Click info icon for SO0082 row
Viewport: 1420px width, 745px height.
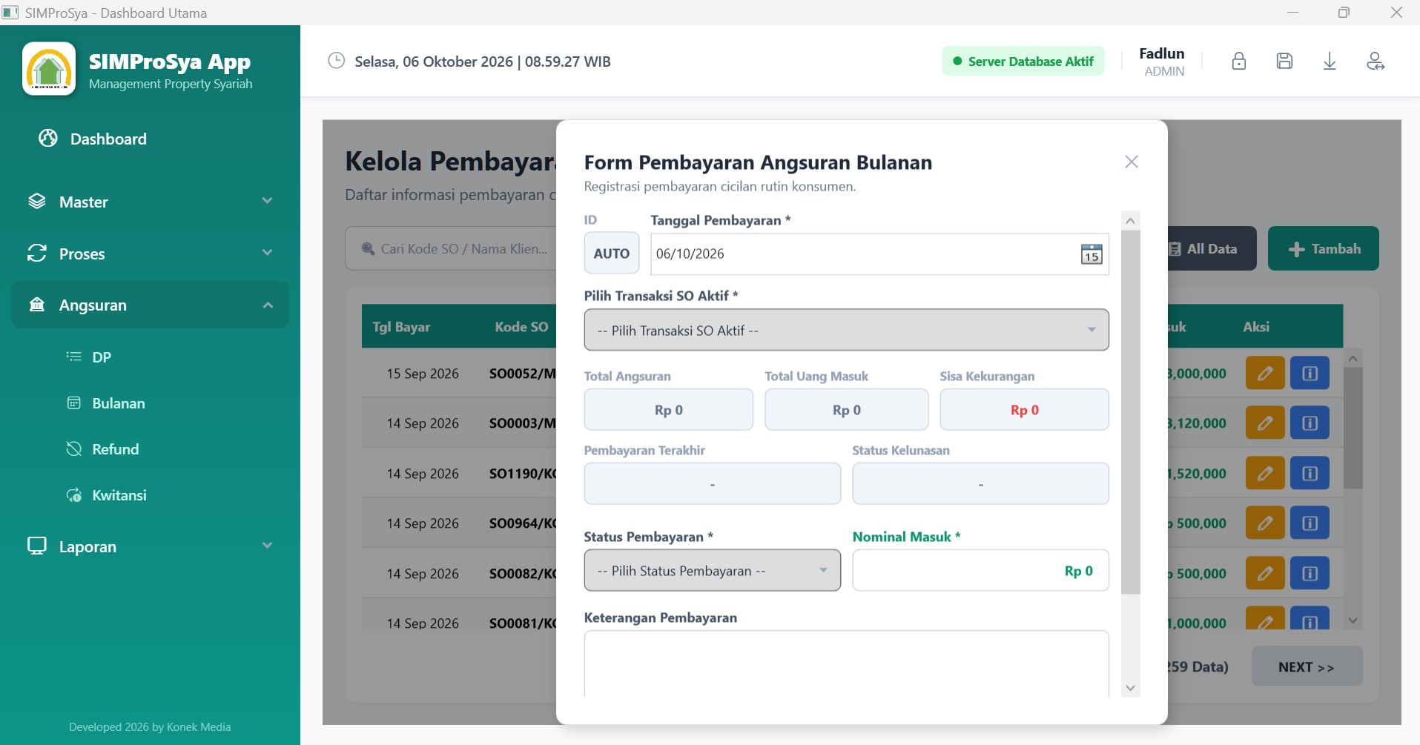1310,573
